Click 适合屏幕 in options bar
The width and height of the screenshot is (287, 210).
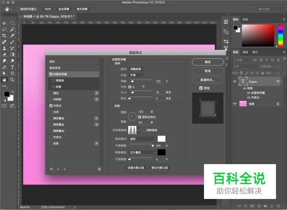tap(64, 9)
